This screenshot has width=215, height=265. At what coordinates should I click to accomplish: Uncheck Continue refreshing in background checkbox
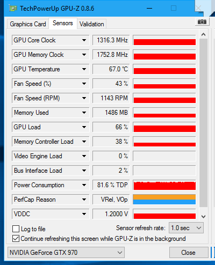click(x=16, y=239)
